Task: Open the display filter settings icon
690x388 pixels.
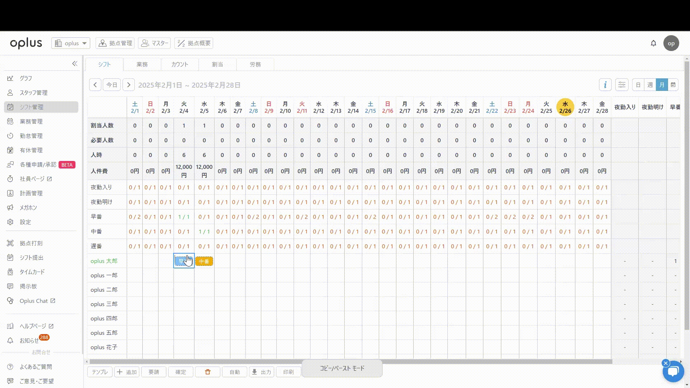Action: (x=622, y=85)
